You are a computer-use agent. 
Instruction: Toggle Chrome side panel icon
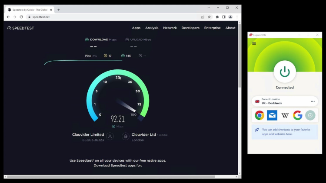[224, 17]
